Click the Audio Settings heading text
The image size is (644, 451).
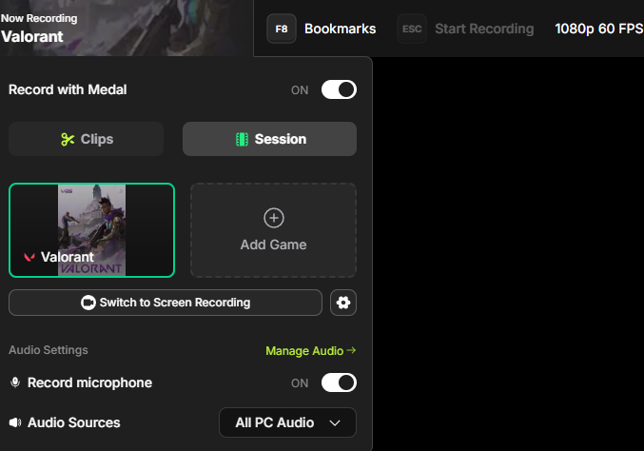point(49,350)
